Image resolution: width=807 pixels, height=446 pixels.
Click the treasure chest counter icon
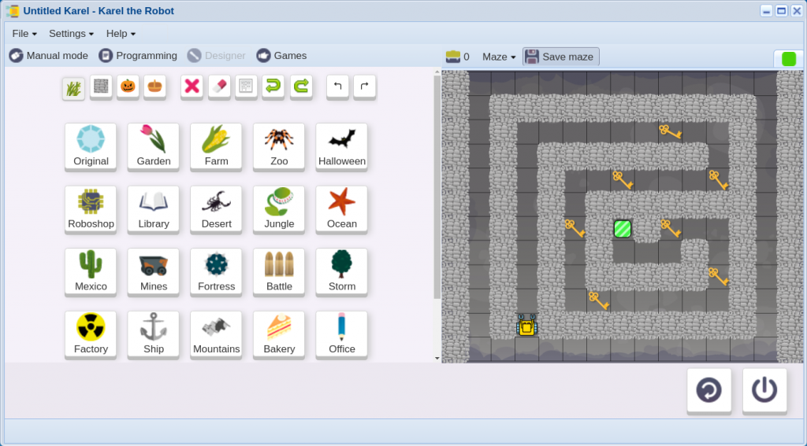(453, 57)
